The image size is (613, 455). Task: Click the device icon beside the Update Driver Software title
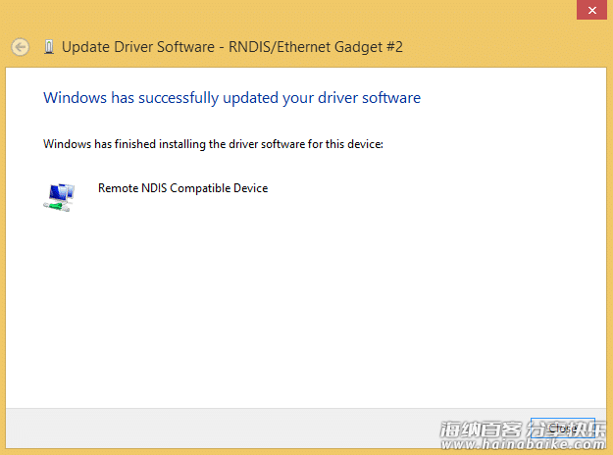pos(49,47)
